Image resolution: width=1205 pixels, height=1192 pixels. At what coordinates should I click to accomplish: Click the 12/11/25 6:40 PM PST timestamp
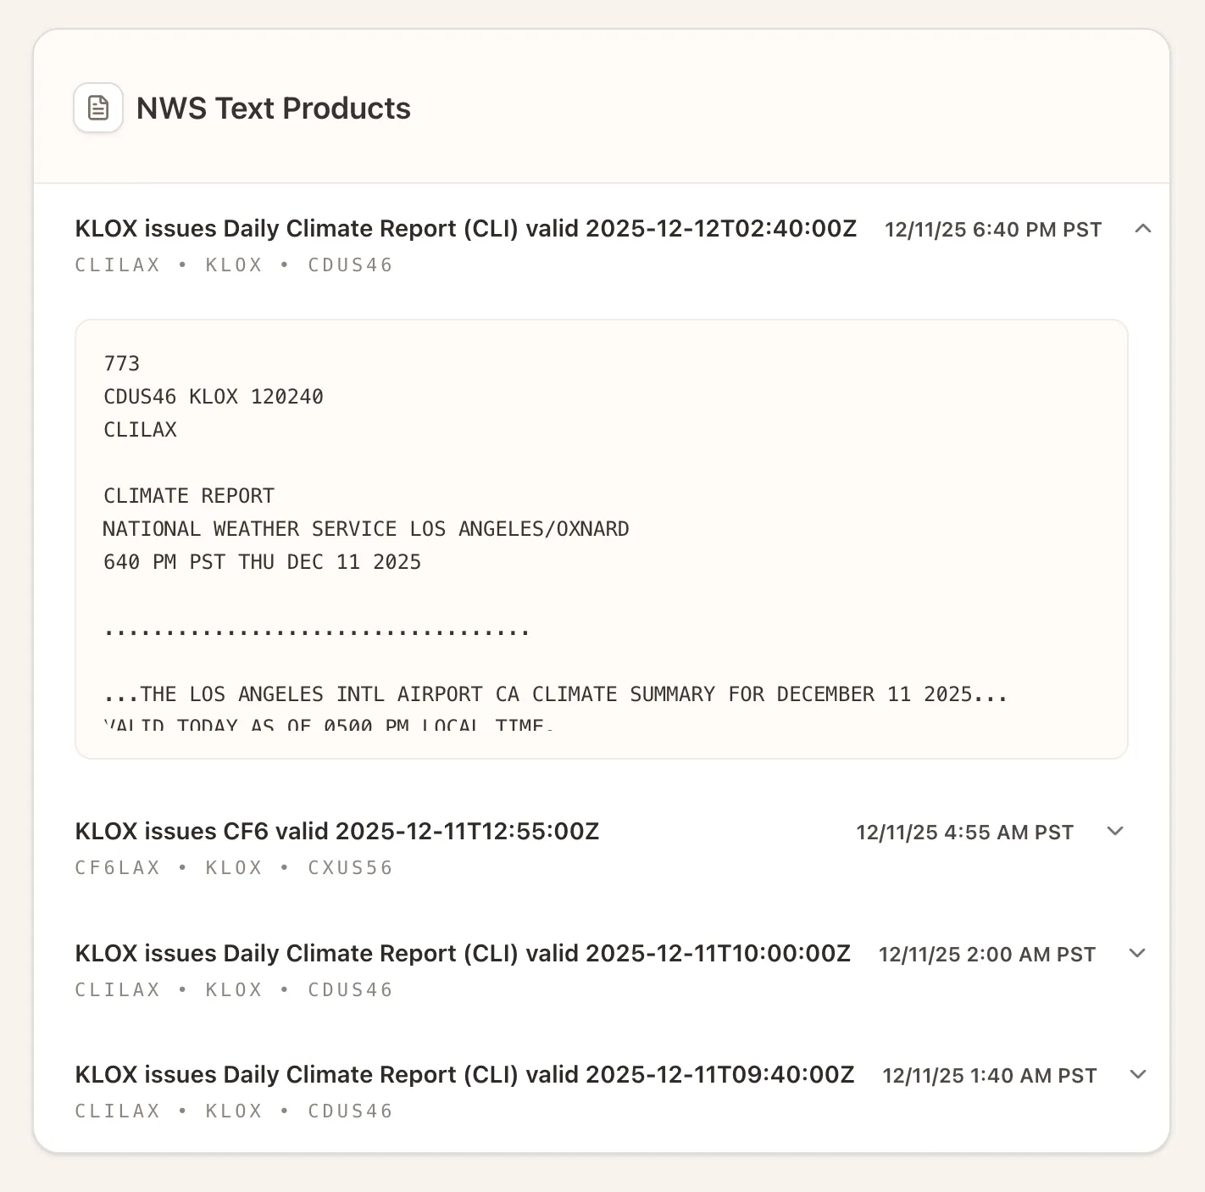coord(992,230)
